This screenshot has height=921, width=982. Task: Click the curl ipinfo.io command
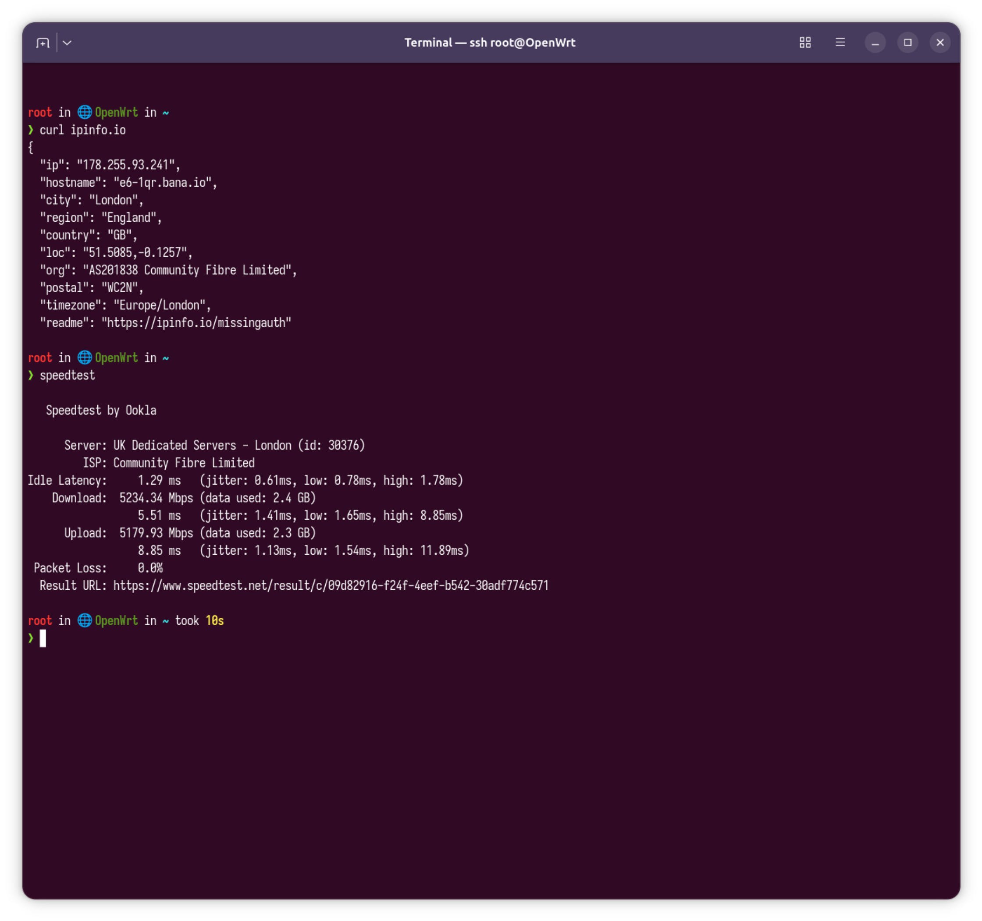coord(82,130)
